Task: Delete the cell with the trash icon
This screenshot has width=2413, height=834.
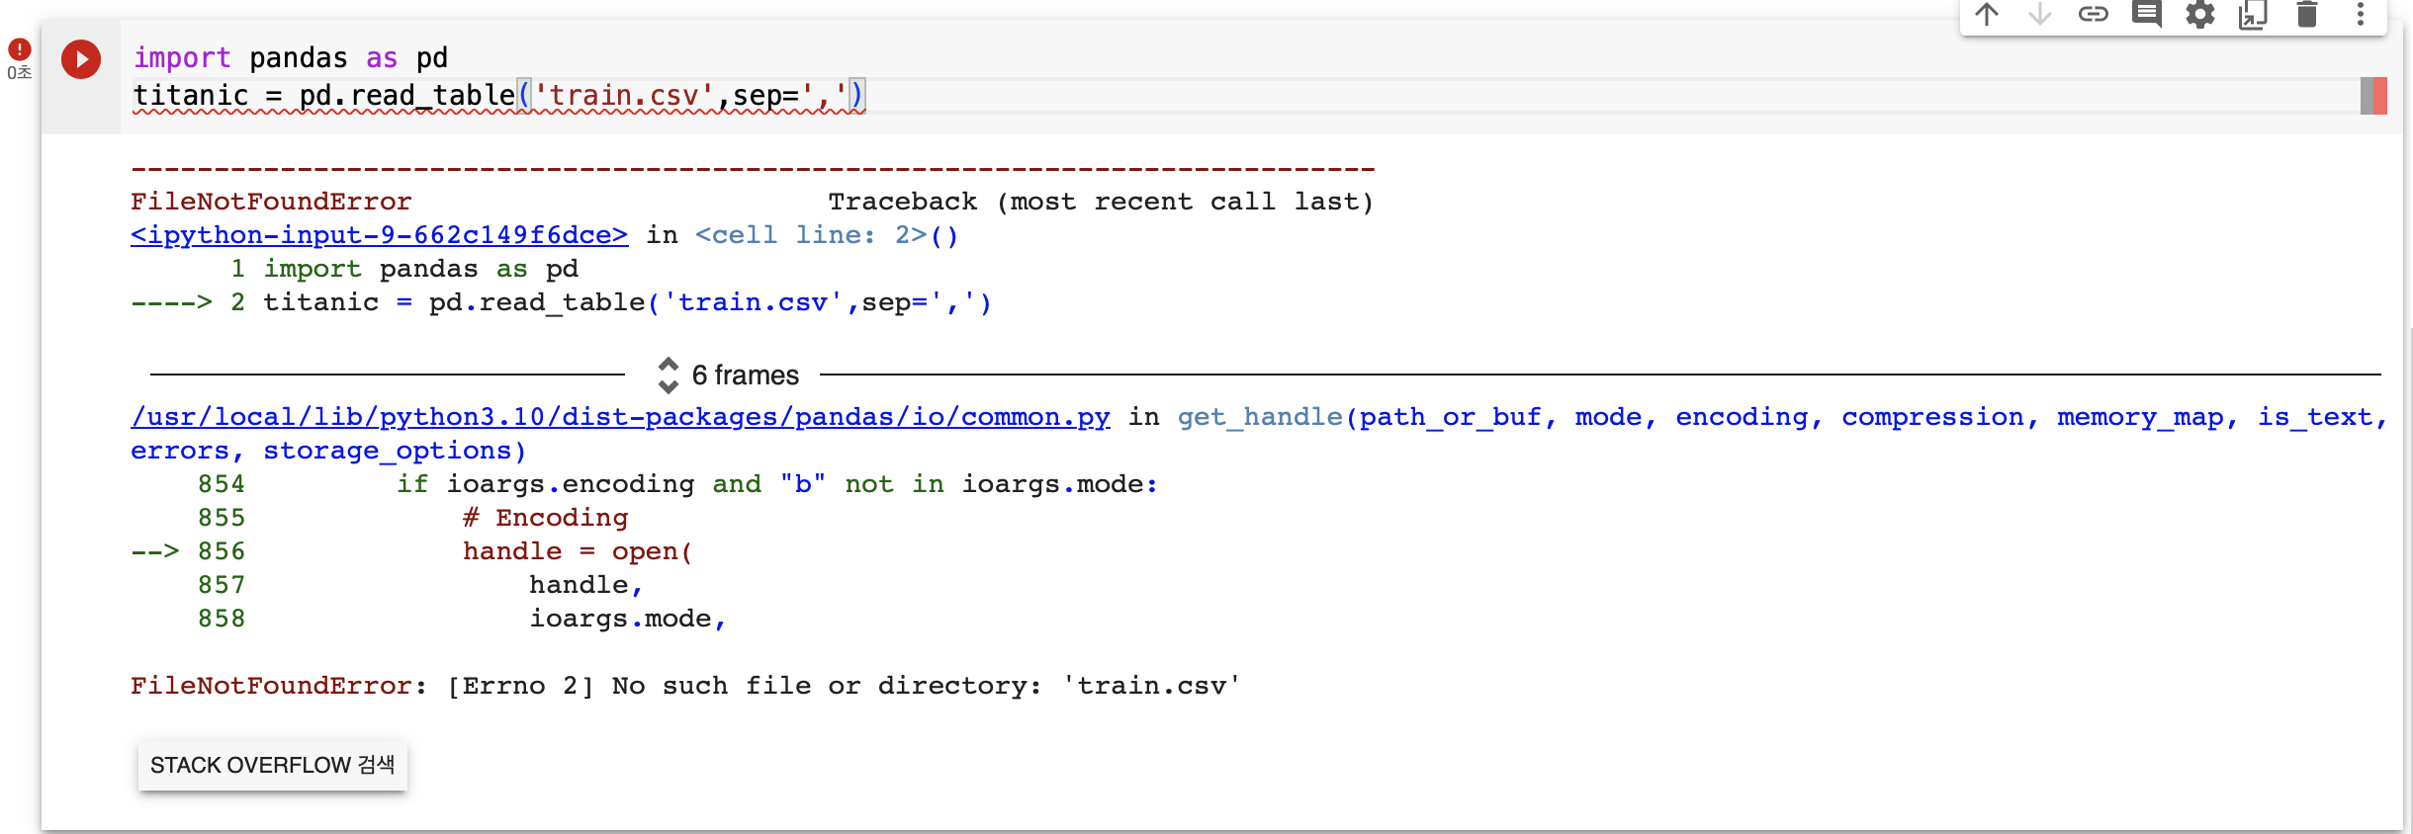Action: pyautogui.click(x=2307, y=14)
